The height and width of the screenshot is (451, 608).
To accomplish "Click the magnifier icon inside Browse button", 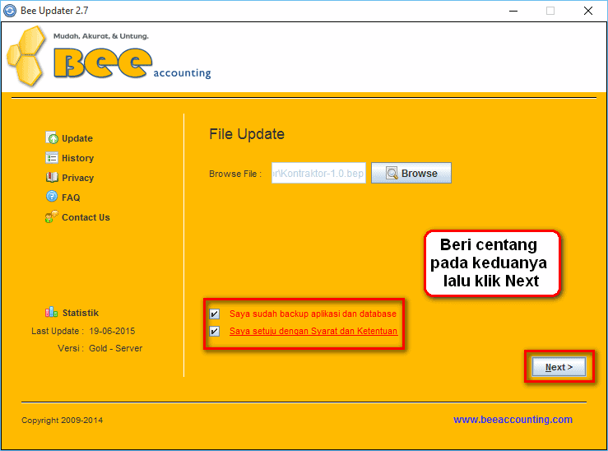I will point(392,173).
